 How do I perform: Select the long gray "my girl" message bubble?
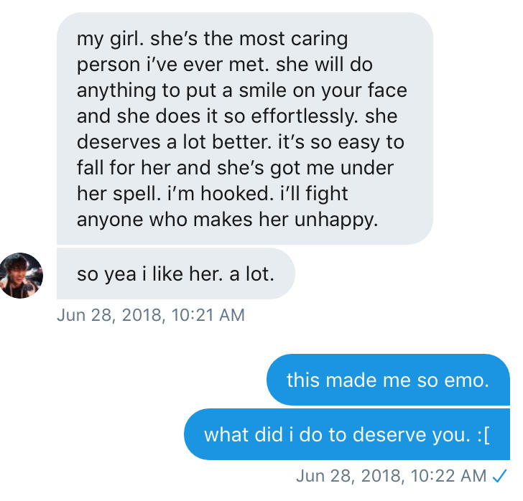(x=244, y=128)
